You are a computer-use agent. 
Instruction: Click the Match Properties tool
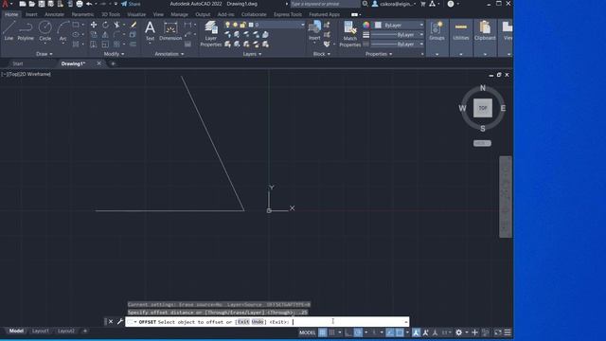pyautogui.click(x=349, y=34)
